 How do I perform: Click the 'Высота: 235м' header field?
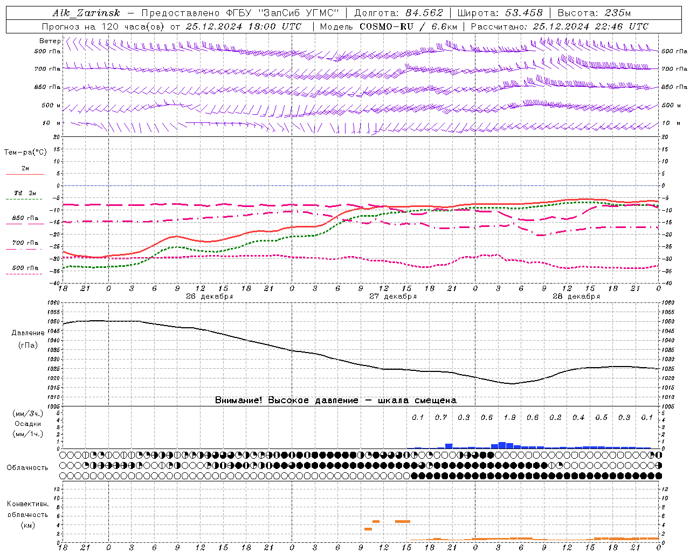point(594,13)
